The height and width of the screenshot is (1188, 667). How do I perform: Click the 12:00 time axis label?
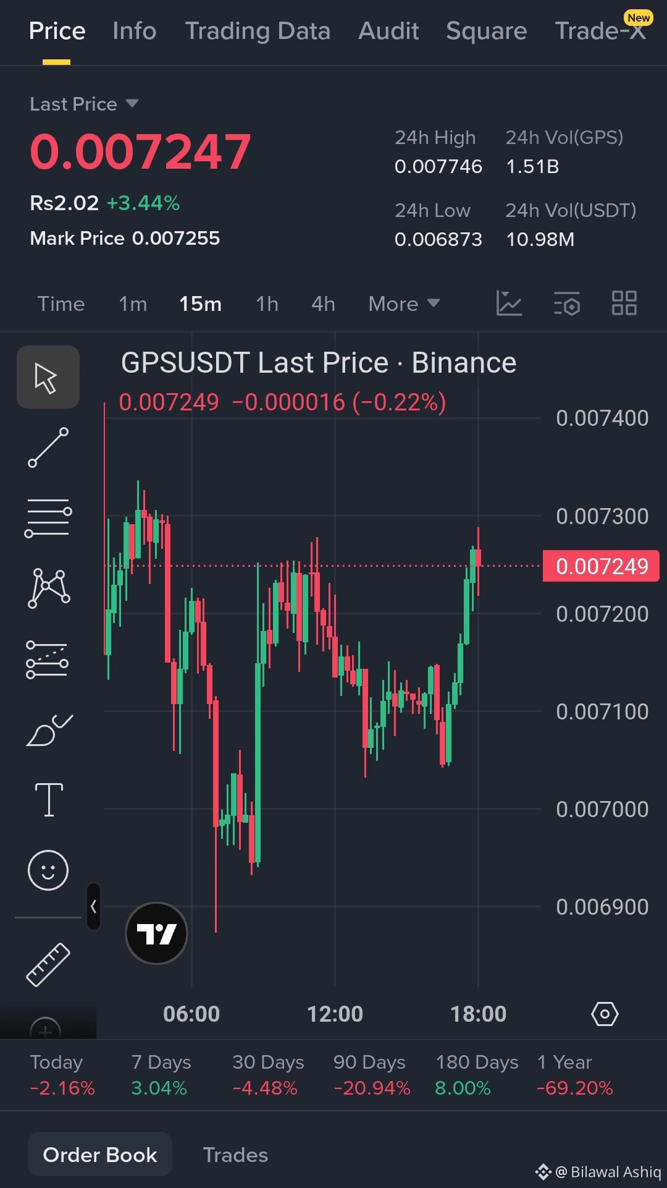click(x=335, y=1014)
